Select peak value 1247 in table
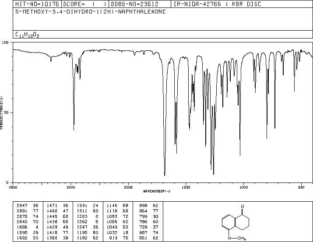The image size is (313, 242). (x=82, y=227)
